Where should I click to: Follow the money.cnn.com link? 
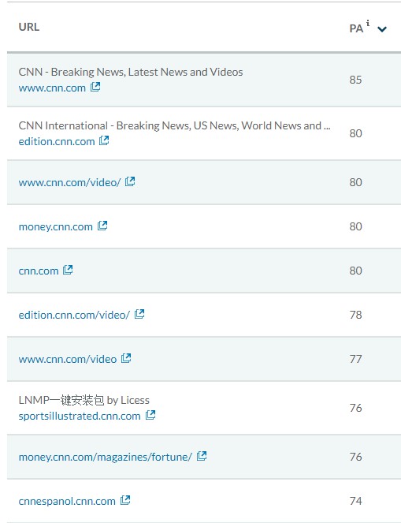(x=56, y=227)
